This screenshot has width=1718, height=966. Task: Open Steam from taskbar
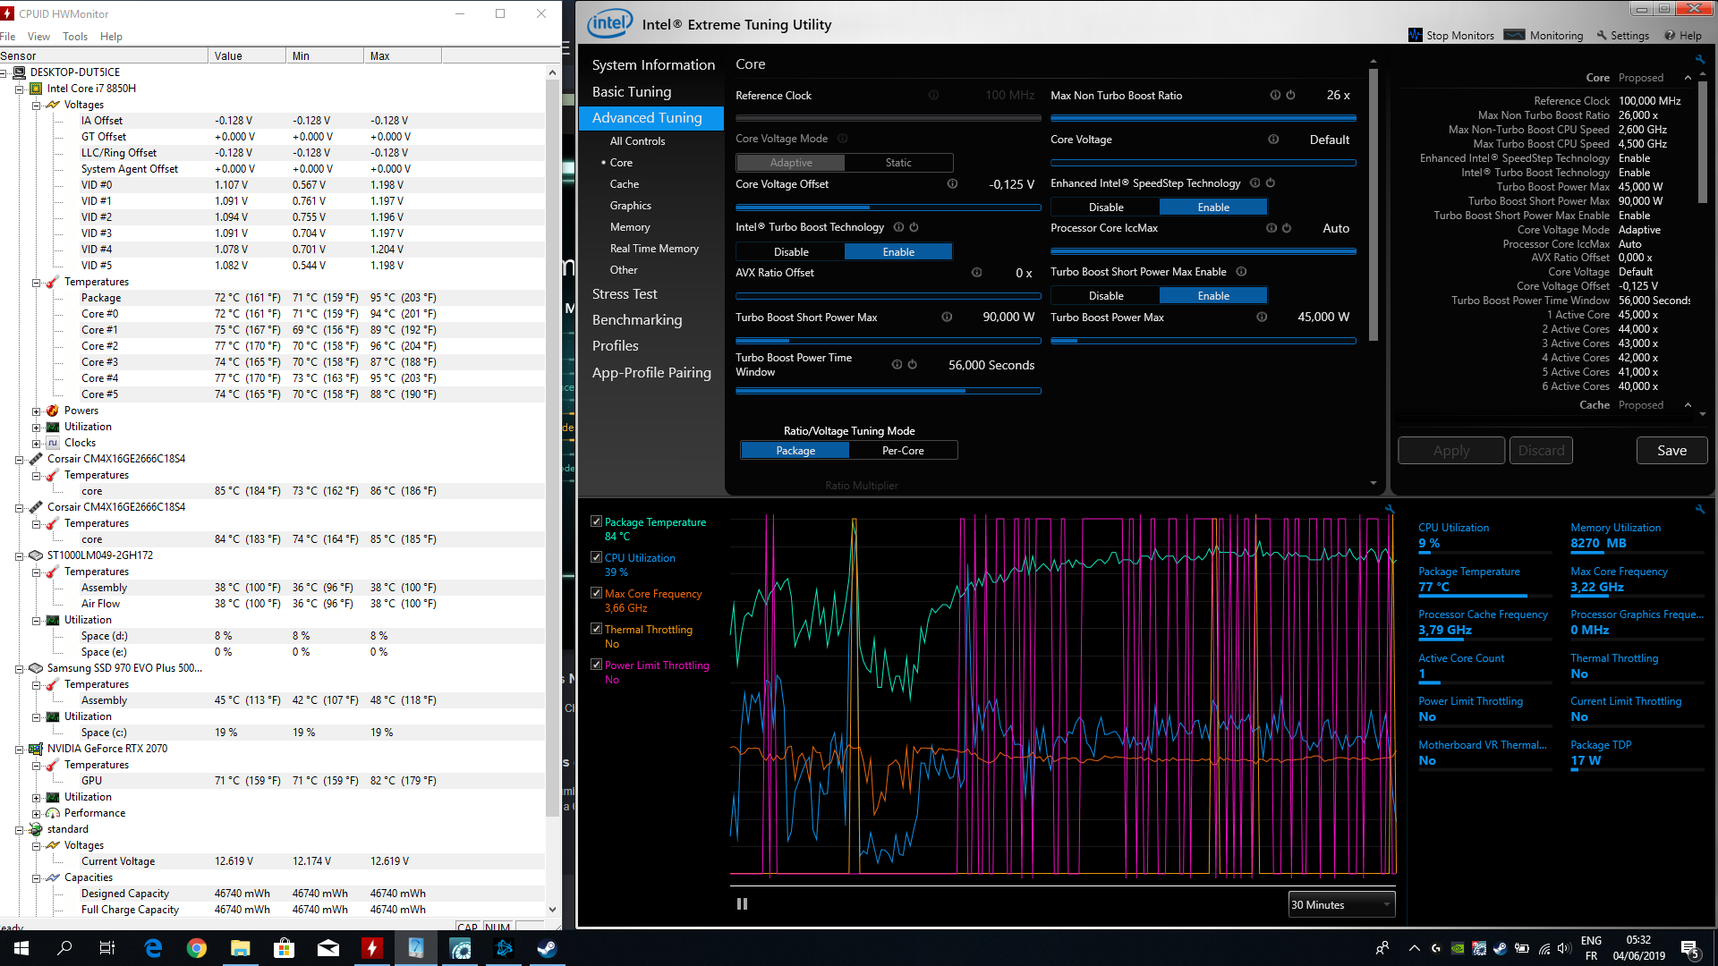click(547, 948)
